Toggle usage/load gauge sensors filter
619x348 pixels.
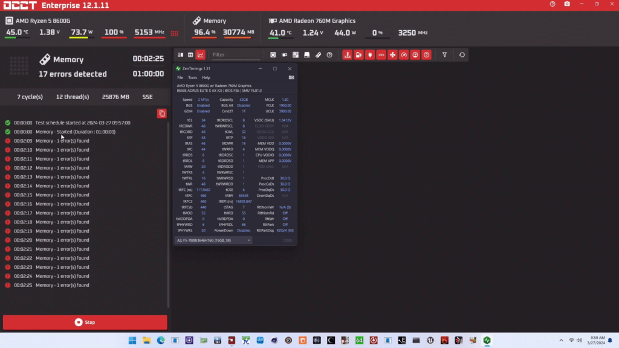pyautogui.click(x=415, y=55)
